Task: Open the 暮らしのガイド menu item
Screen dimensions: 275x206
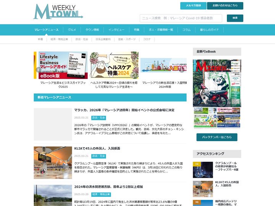Action: pos(209,30)
